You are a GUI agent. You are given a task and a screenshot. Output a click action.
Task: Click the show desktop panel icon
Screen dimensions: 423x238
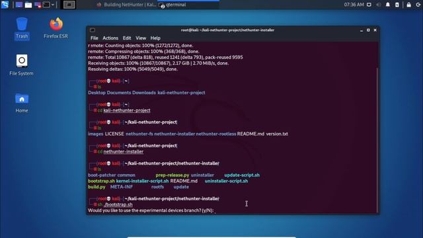[19, 5]
